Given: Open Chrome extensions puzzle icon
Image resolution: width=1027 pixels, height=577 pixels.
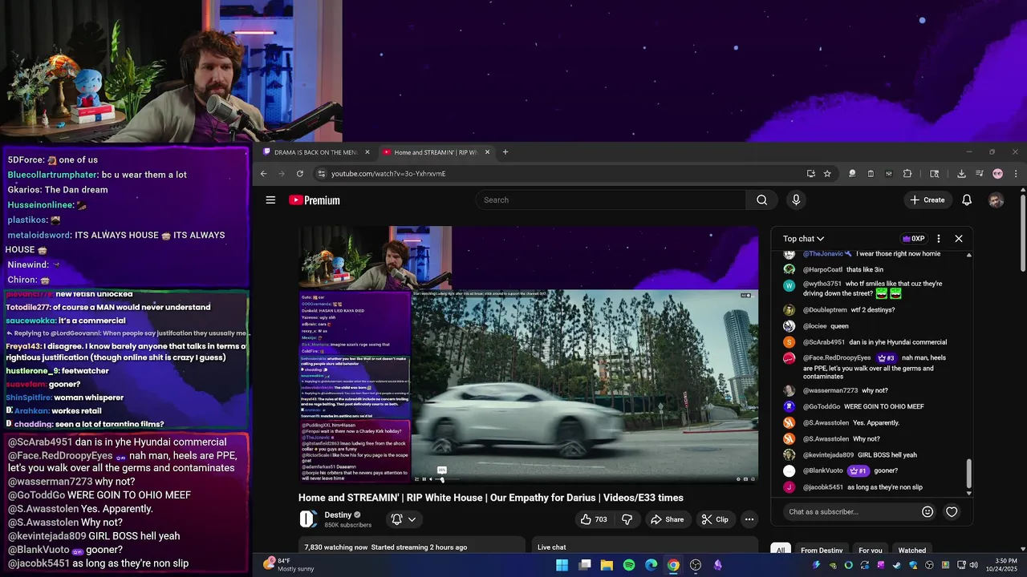Looking at the screenshot, I should 907,173.
